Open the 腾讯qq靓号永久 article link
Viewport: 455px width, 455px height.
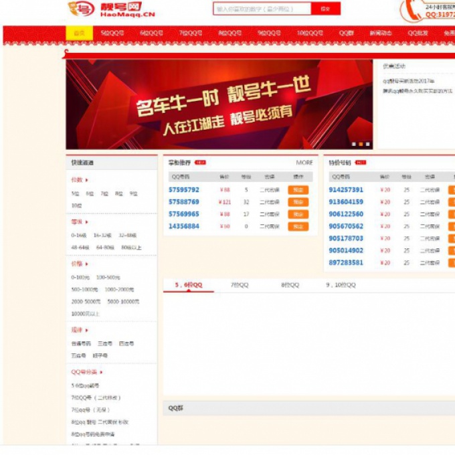pos(418,92)
